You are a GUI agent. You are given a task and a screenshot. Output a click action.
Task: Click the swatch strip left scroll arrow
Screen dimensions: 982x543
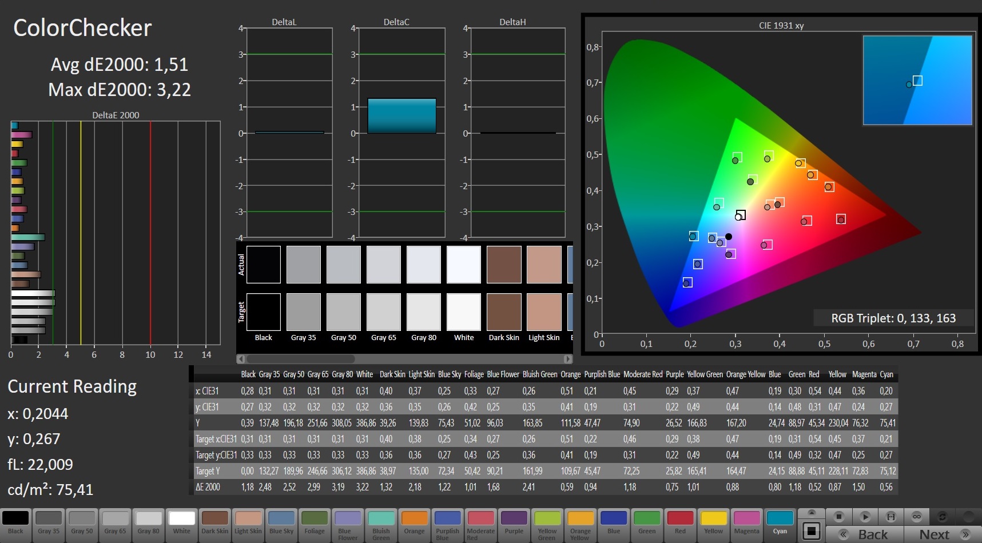point(241,359)
